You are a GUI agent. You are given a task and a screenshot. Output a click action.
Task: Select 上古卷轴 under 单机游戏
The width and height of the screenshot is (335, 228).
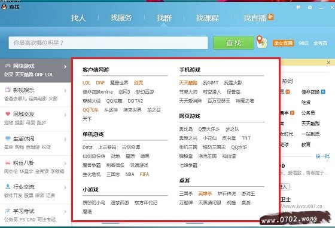(107, 147)
